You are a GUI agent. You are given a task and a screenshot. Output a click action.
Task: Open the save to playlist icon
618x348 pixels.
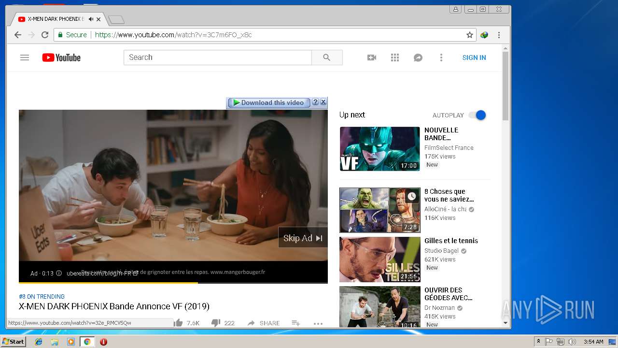(296, 323)
